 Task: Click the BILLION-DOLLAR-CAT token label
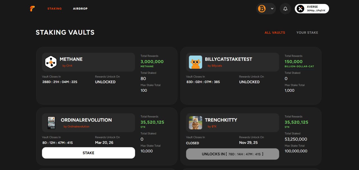(299, 66)
